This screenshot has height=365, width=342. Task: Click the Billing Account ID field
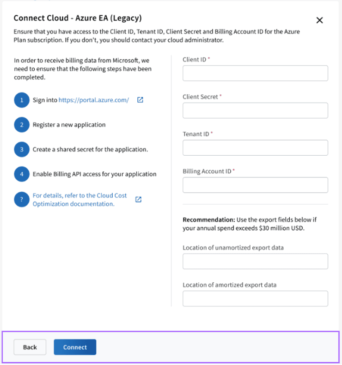coord(255,185)
